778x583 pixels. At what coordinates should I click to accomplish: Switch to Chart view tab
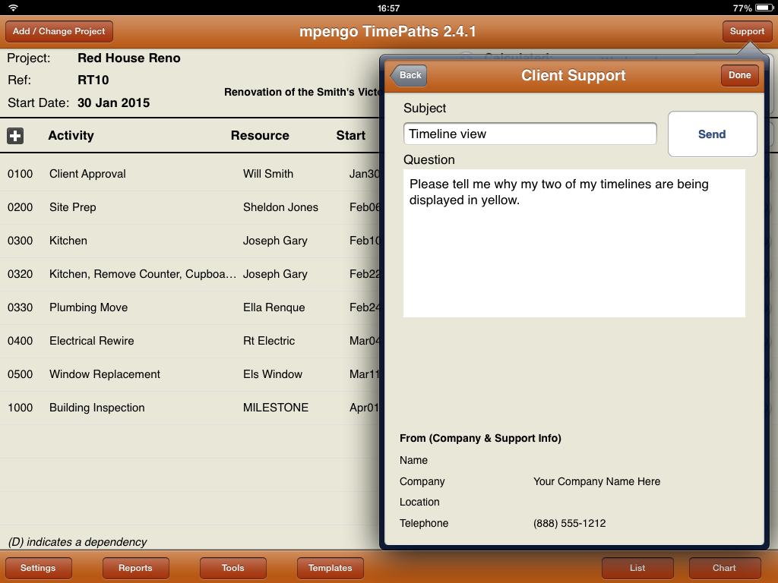click(724, 568)
